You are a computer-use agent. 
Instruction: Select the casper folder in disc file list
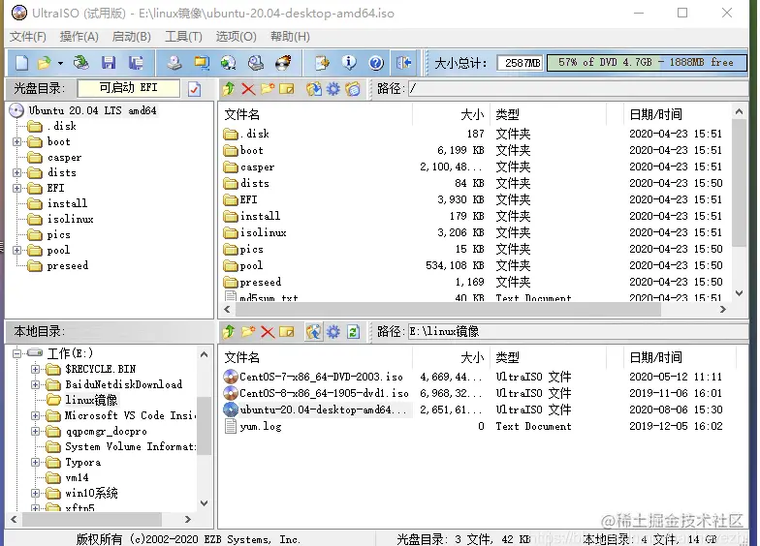click(258, 167)
